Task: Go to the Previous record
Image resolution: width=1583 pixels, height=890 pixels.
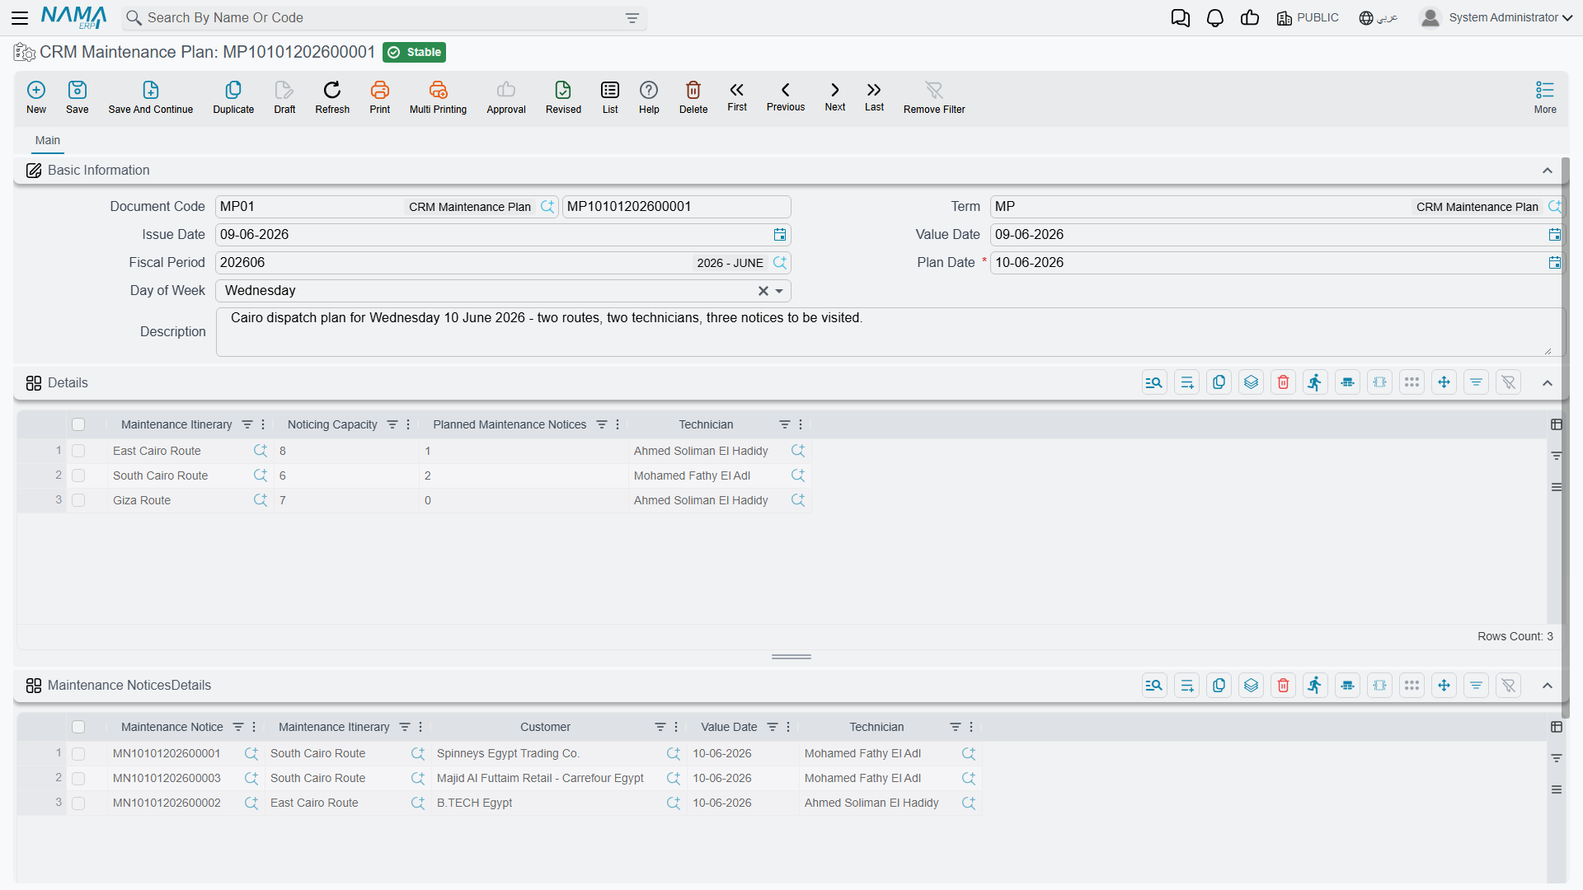Action: (x=786, y=96)
